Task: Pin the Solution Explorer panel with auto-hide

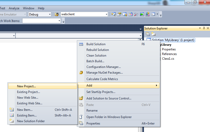Action: (x=204, y=28)
